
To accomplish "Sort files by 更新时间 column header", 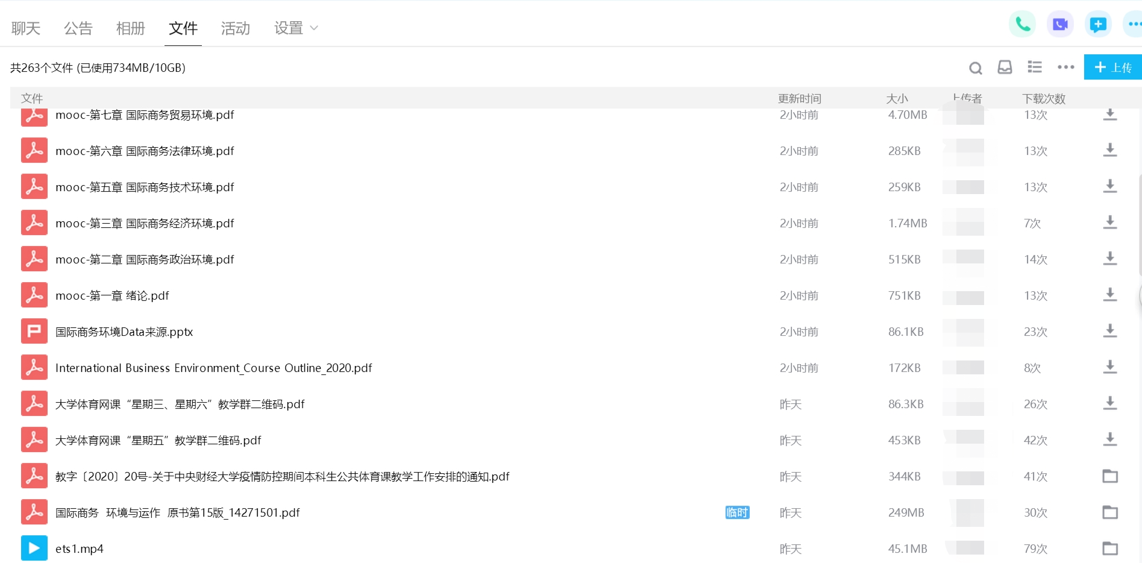I will (x=799, y=98).
